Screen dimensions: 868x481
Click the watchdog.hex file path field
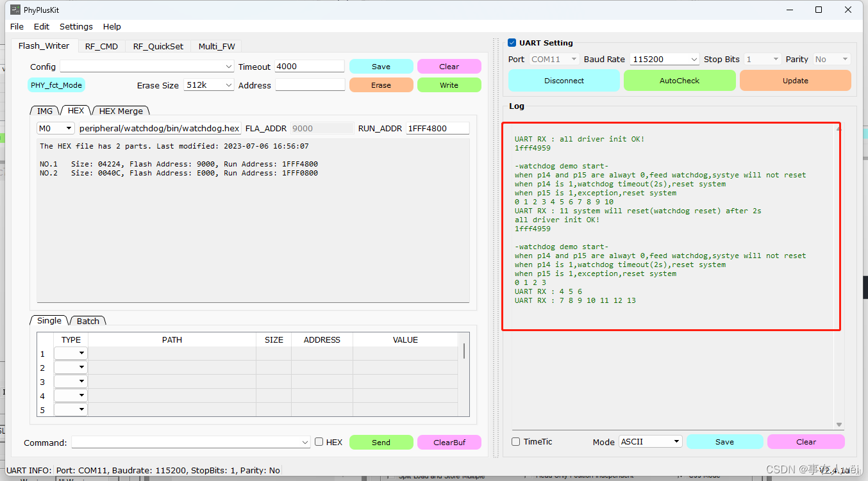coord(159,128)
